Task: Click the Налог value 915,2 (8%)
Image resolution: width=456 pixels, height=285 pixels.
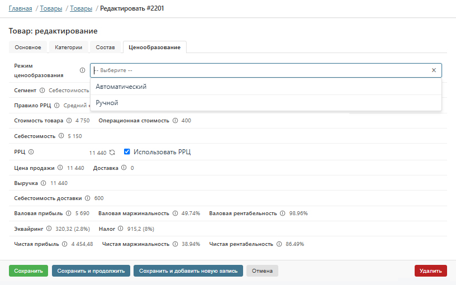Action: [141, 229]
